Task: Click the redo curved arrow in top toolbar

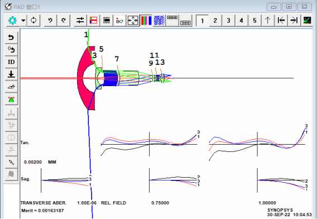Action: click(x=64, y=21)
